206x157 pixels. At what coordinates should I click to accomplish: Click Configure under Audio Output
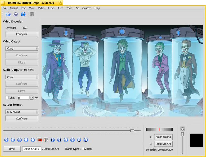[22, 84]
